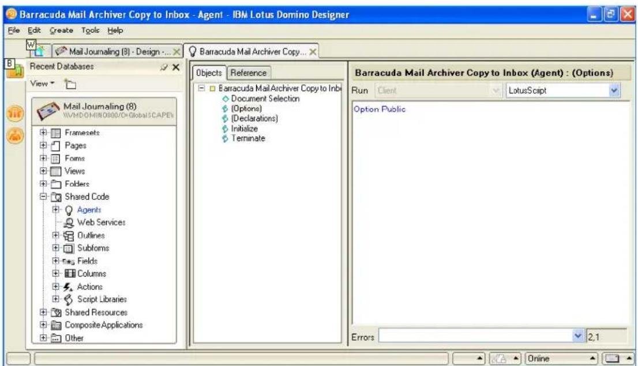This screenshot has height=366, width=638.
Task: Click the Framesets icon in design tree
Action: click(56, 133)
